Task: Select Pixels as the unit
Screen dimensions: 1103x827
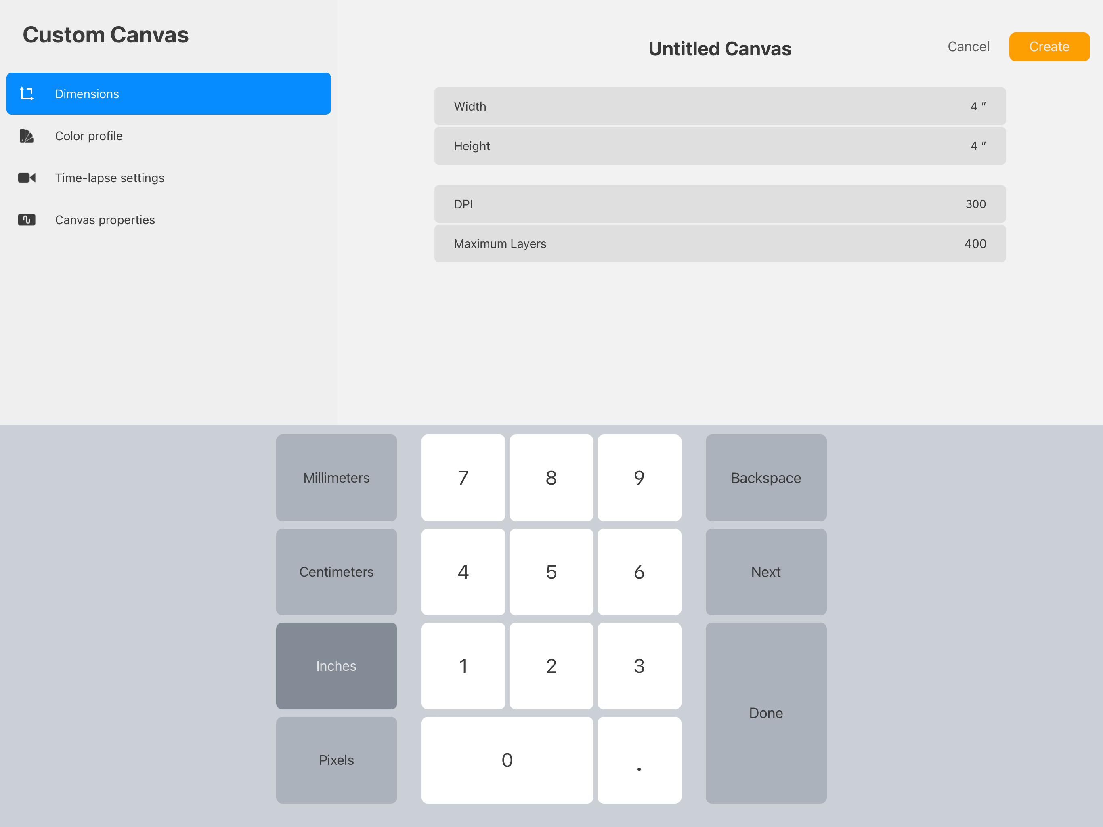Action: (x=337, y=760)
